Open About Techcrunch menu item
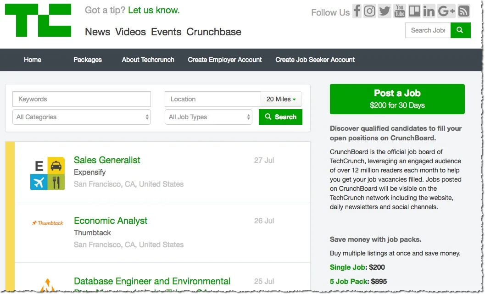 pos(148,60)
